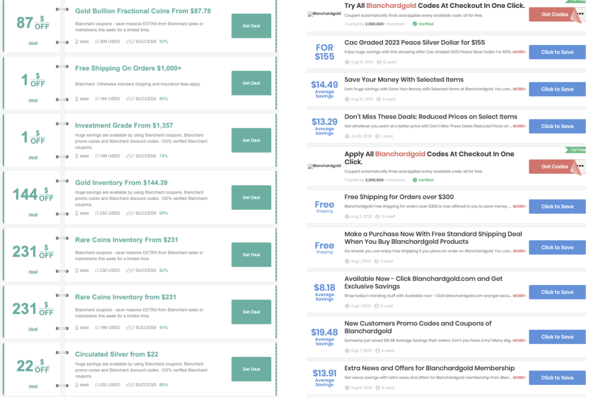Click to Save Free Shipping for Orders over $300
The width and height of the screenshot is (594, 400).
(x=557, y=206)
